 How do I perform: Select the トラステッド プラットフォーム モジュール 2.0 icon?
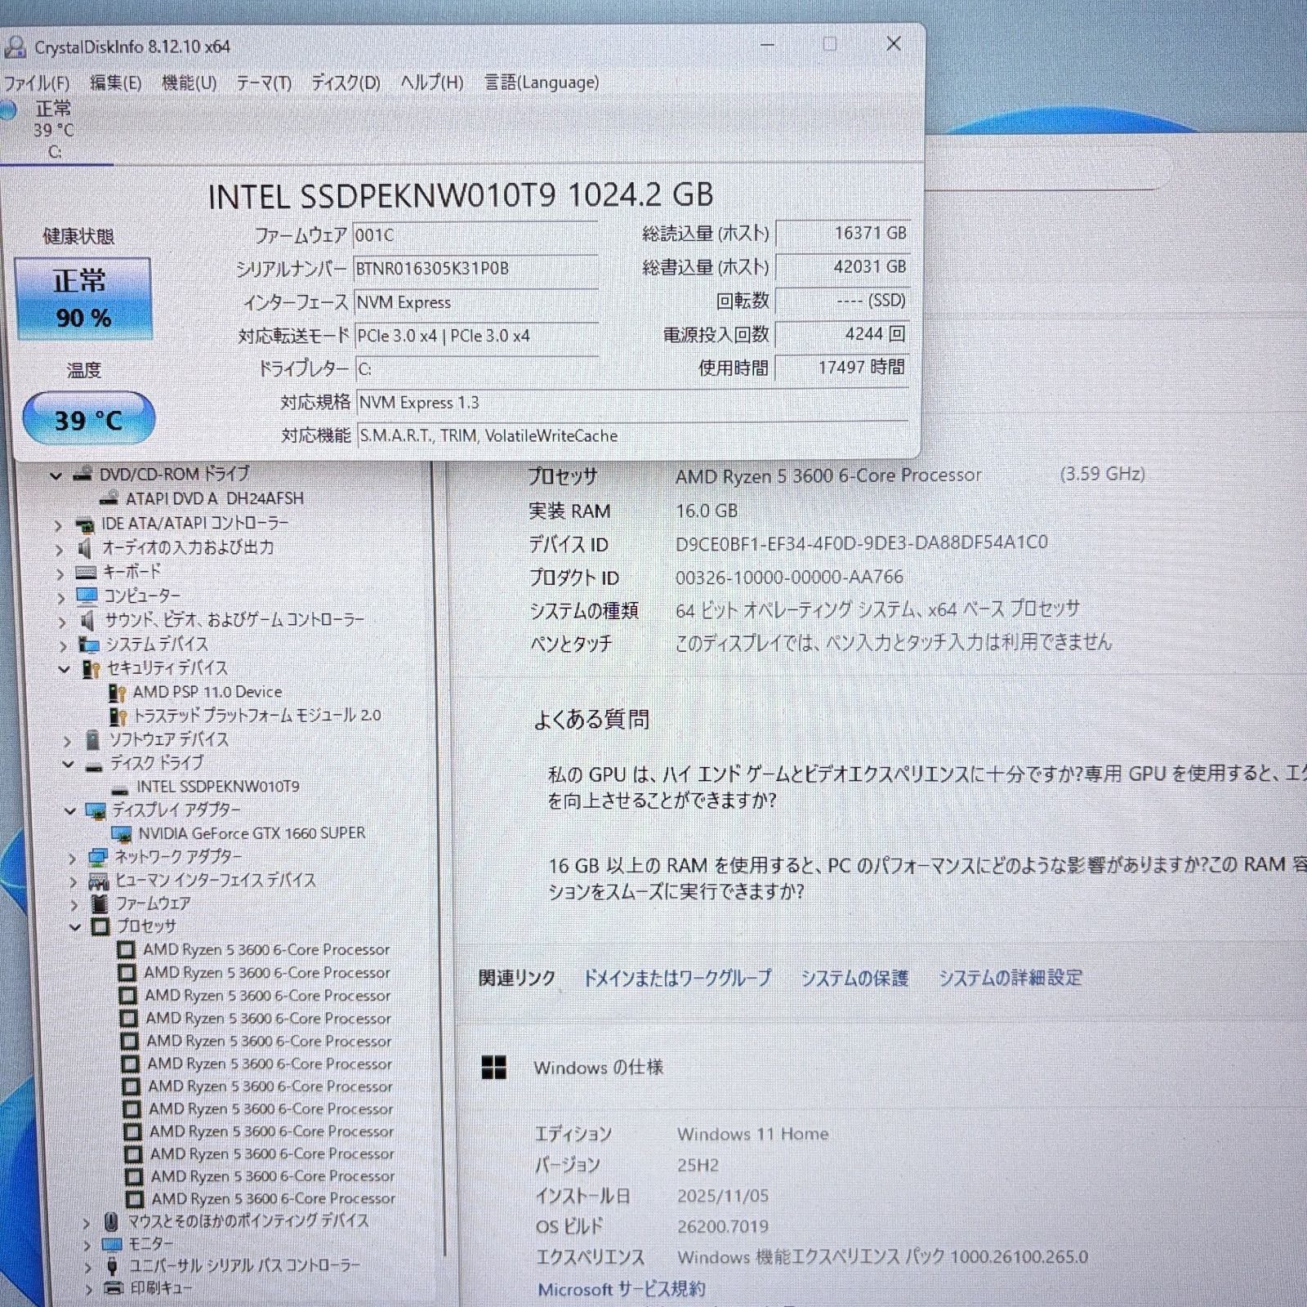pos(115,715)
